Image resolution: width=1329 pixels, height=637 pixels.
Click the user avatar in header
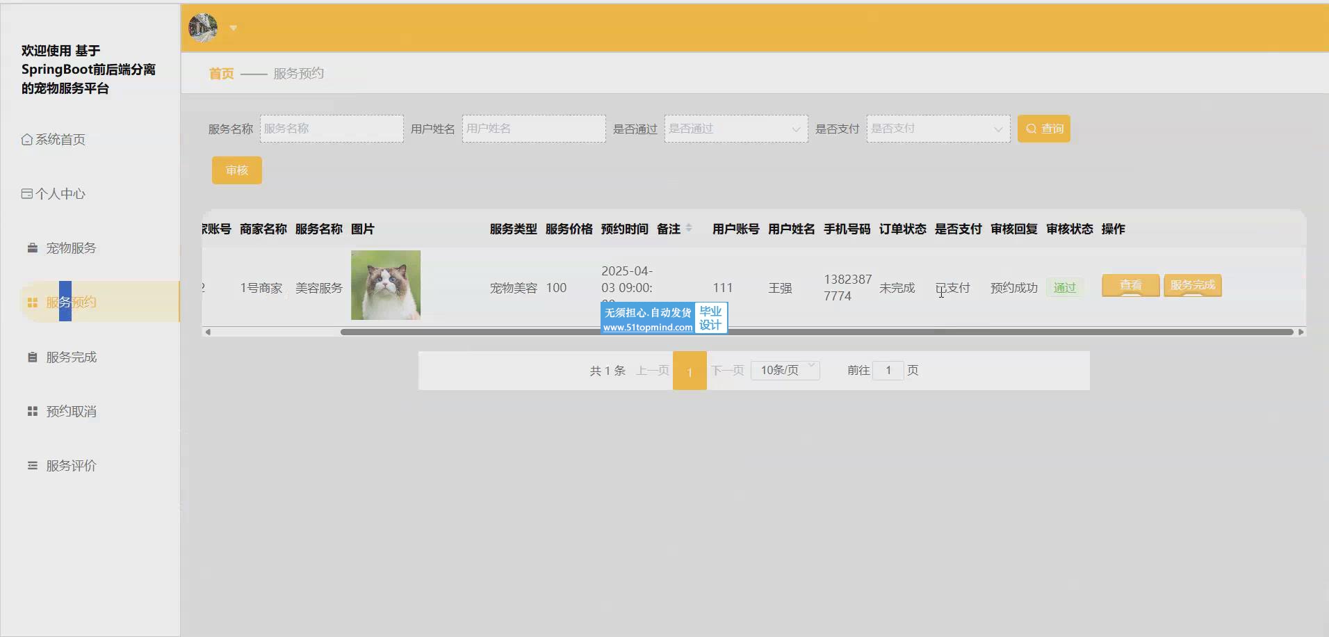[x=203, y=28]
